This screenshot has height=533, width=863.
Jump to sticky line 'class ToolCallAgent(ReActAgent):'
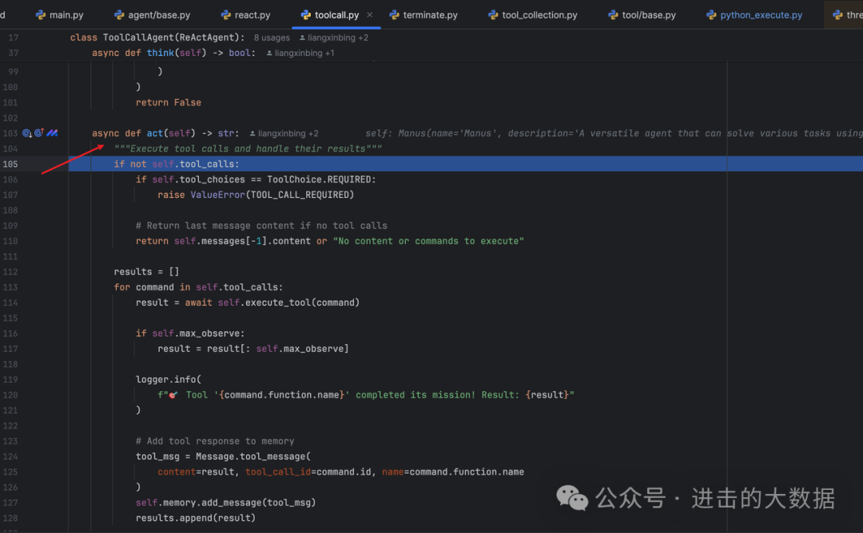[x=157, y=38]
